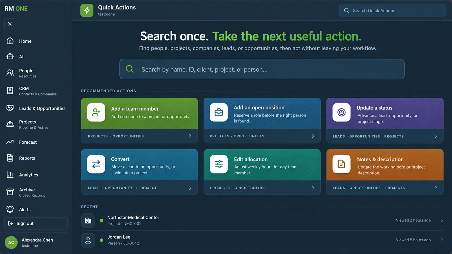Click the Notes & description document icon
This screenshot has height=254, width=452.
(341, 164)
